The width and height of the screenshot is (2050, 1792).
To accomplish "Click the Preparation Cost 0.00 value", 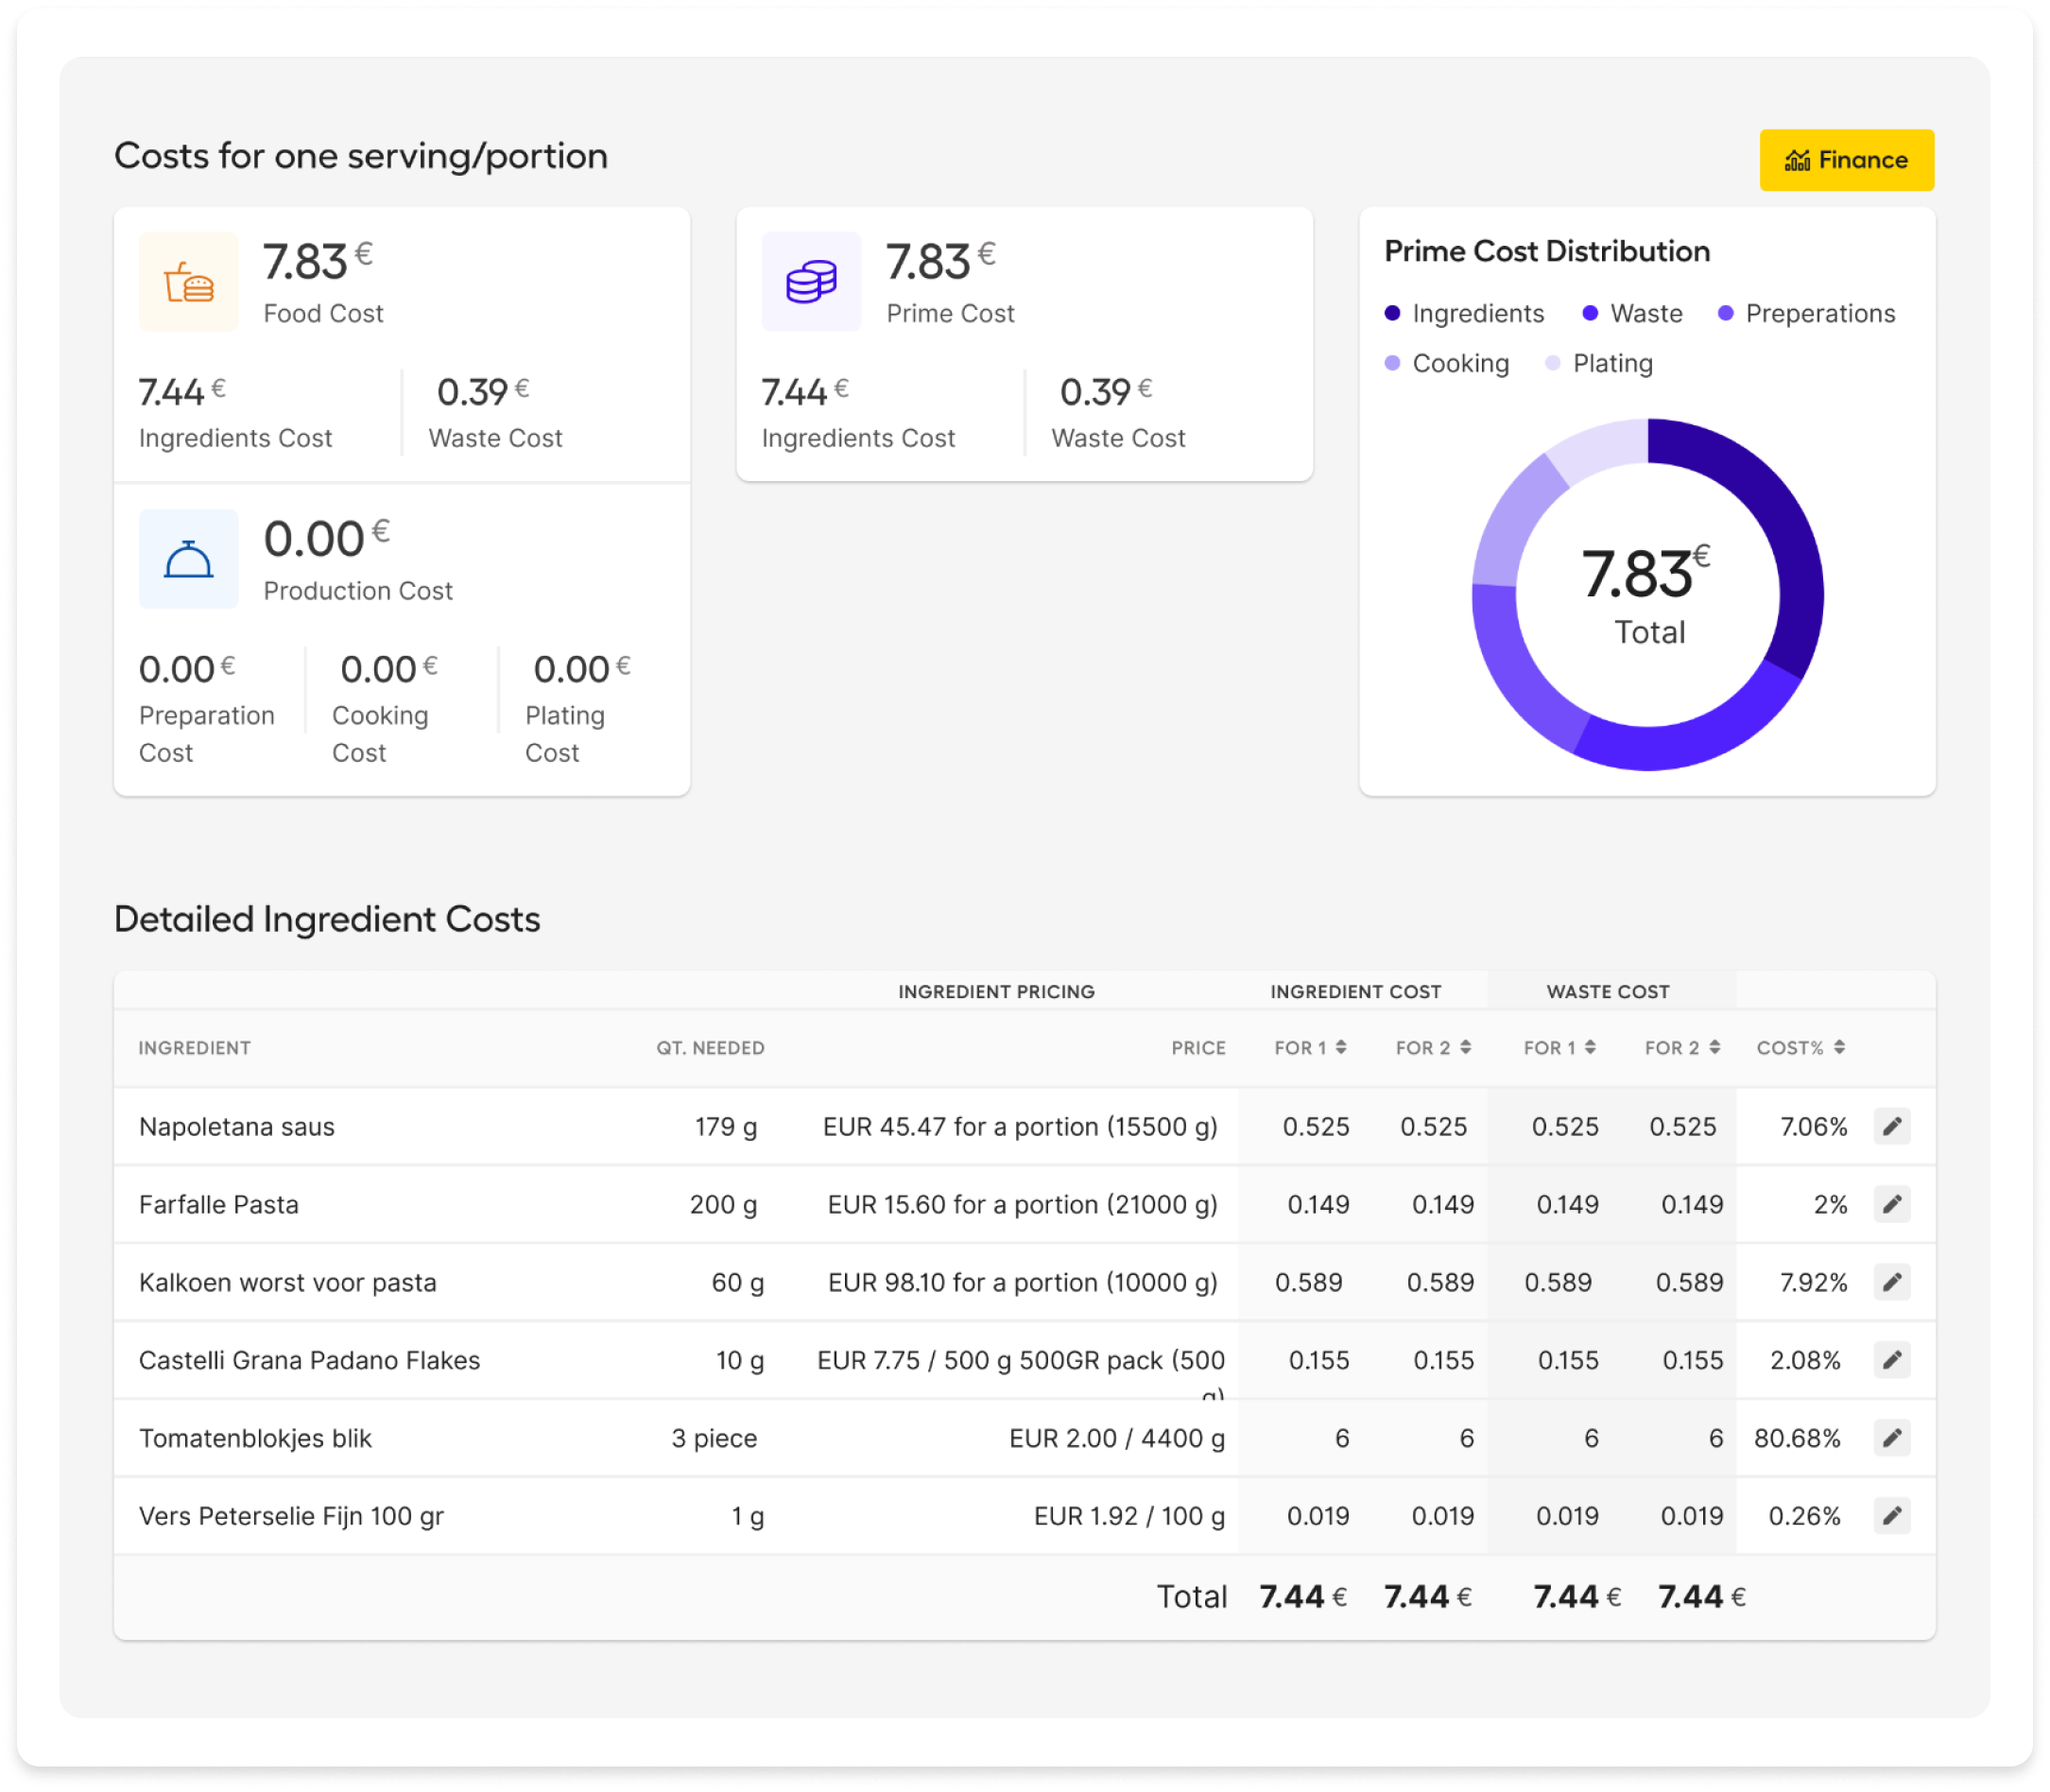I will coord(186,669).
